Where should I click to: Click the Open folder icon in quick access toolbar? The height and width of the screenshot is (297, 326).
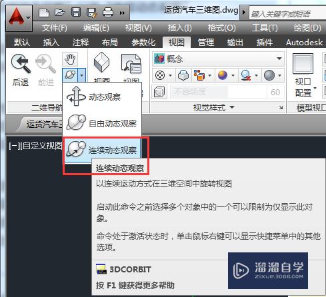pyautogui.click(x=60, y=12)
